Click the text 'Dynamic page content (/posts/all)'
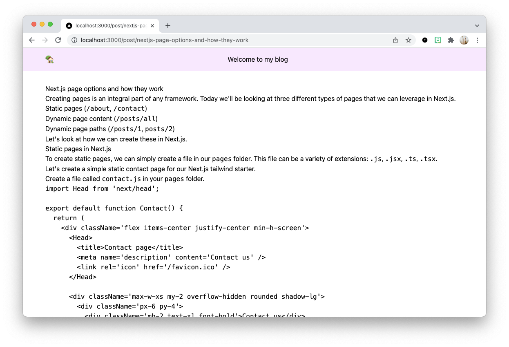The height and width of the screenshot is (347, 509). tap(101, 119)
